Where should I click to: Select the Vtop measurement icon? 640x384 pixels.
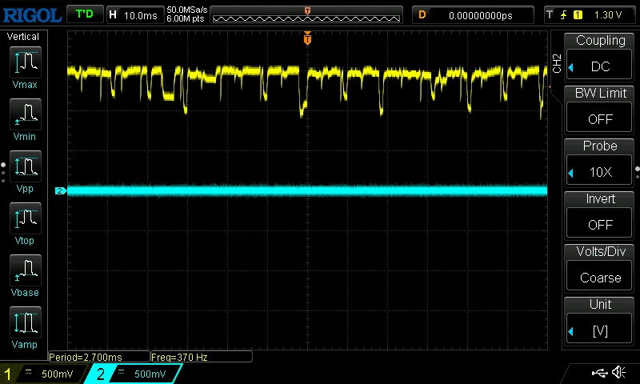26,218
